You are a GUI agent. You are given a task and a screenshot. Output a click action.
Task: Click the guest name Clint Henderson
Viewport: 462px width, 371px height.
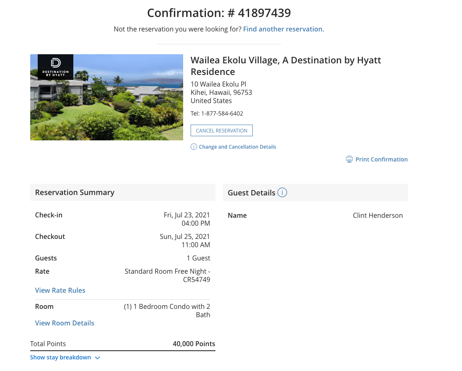click(377, 215)
